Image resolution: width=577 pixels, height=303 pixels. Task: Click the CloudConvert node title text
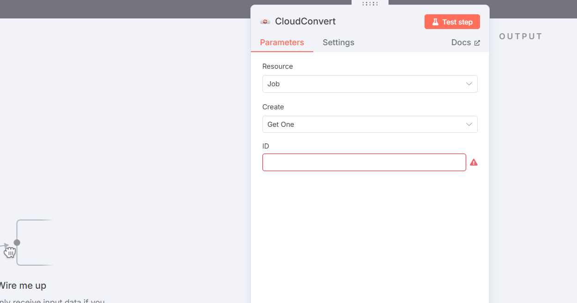[x=305, y=22]
